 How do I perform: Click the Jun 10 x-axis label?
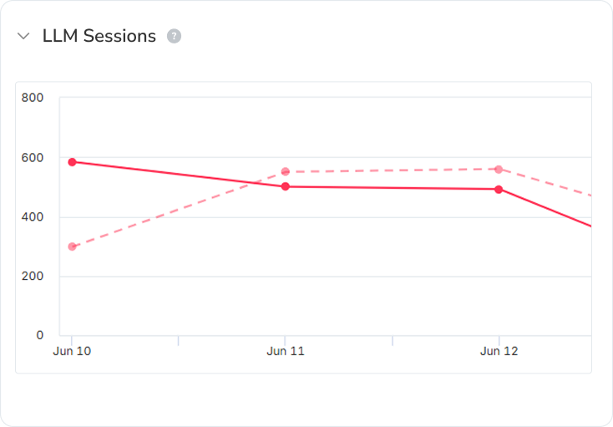click(72, 352)
